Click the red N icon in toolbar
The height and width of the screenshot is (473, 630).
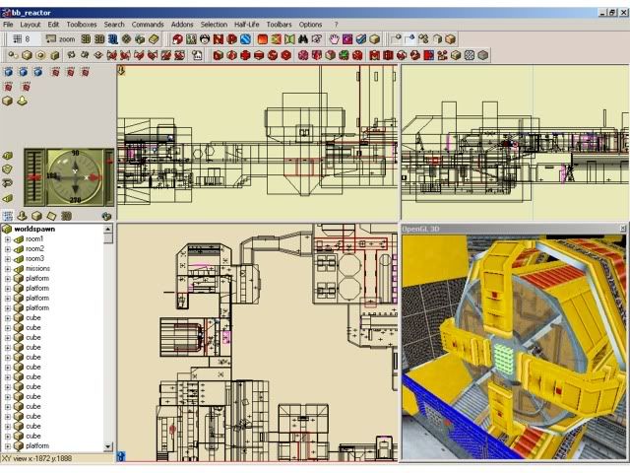pyautogui.click(x=219, y=39)
